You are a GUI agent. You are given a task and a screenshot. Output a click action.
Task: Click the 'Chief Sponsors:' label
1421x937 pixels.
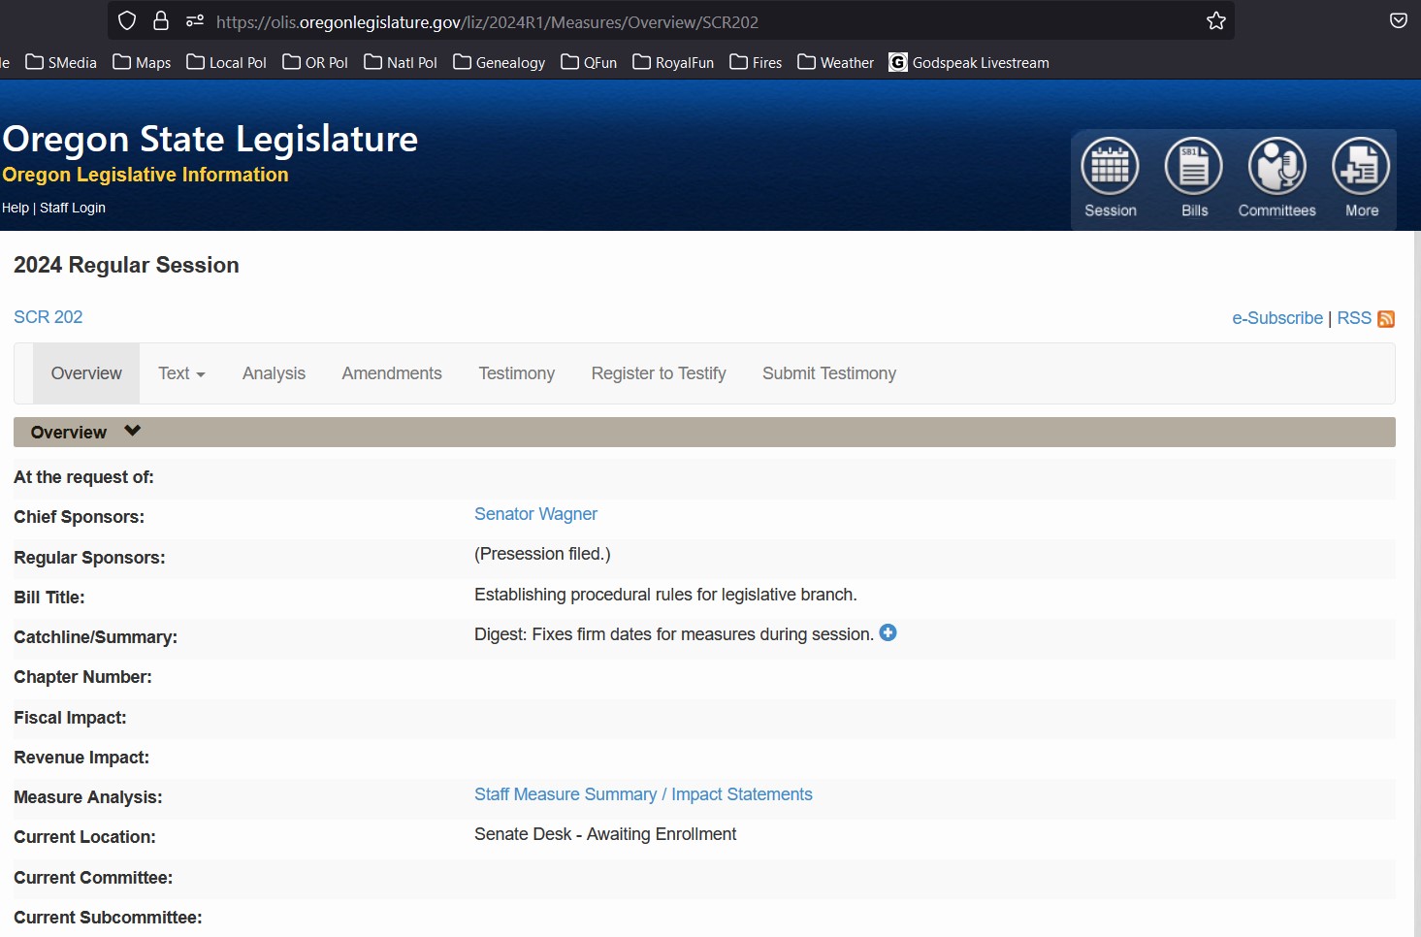(79, 517)
